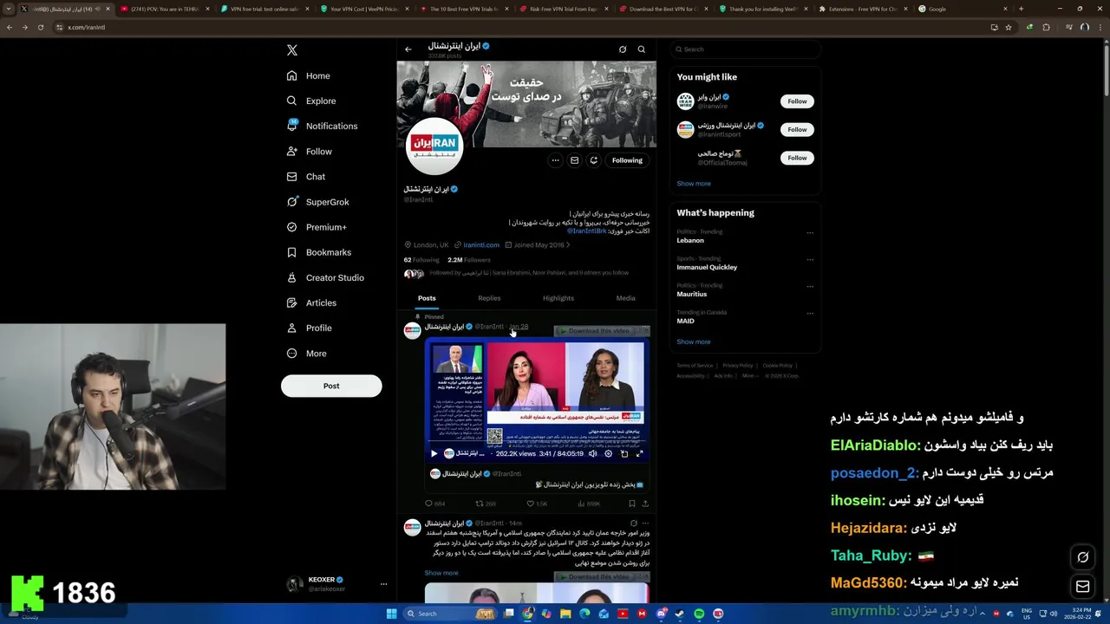
Task: Reply to the pinned post
Action: [x=434, y=504]
